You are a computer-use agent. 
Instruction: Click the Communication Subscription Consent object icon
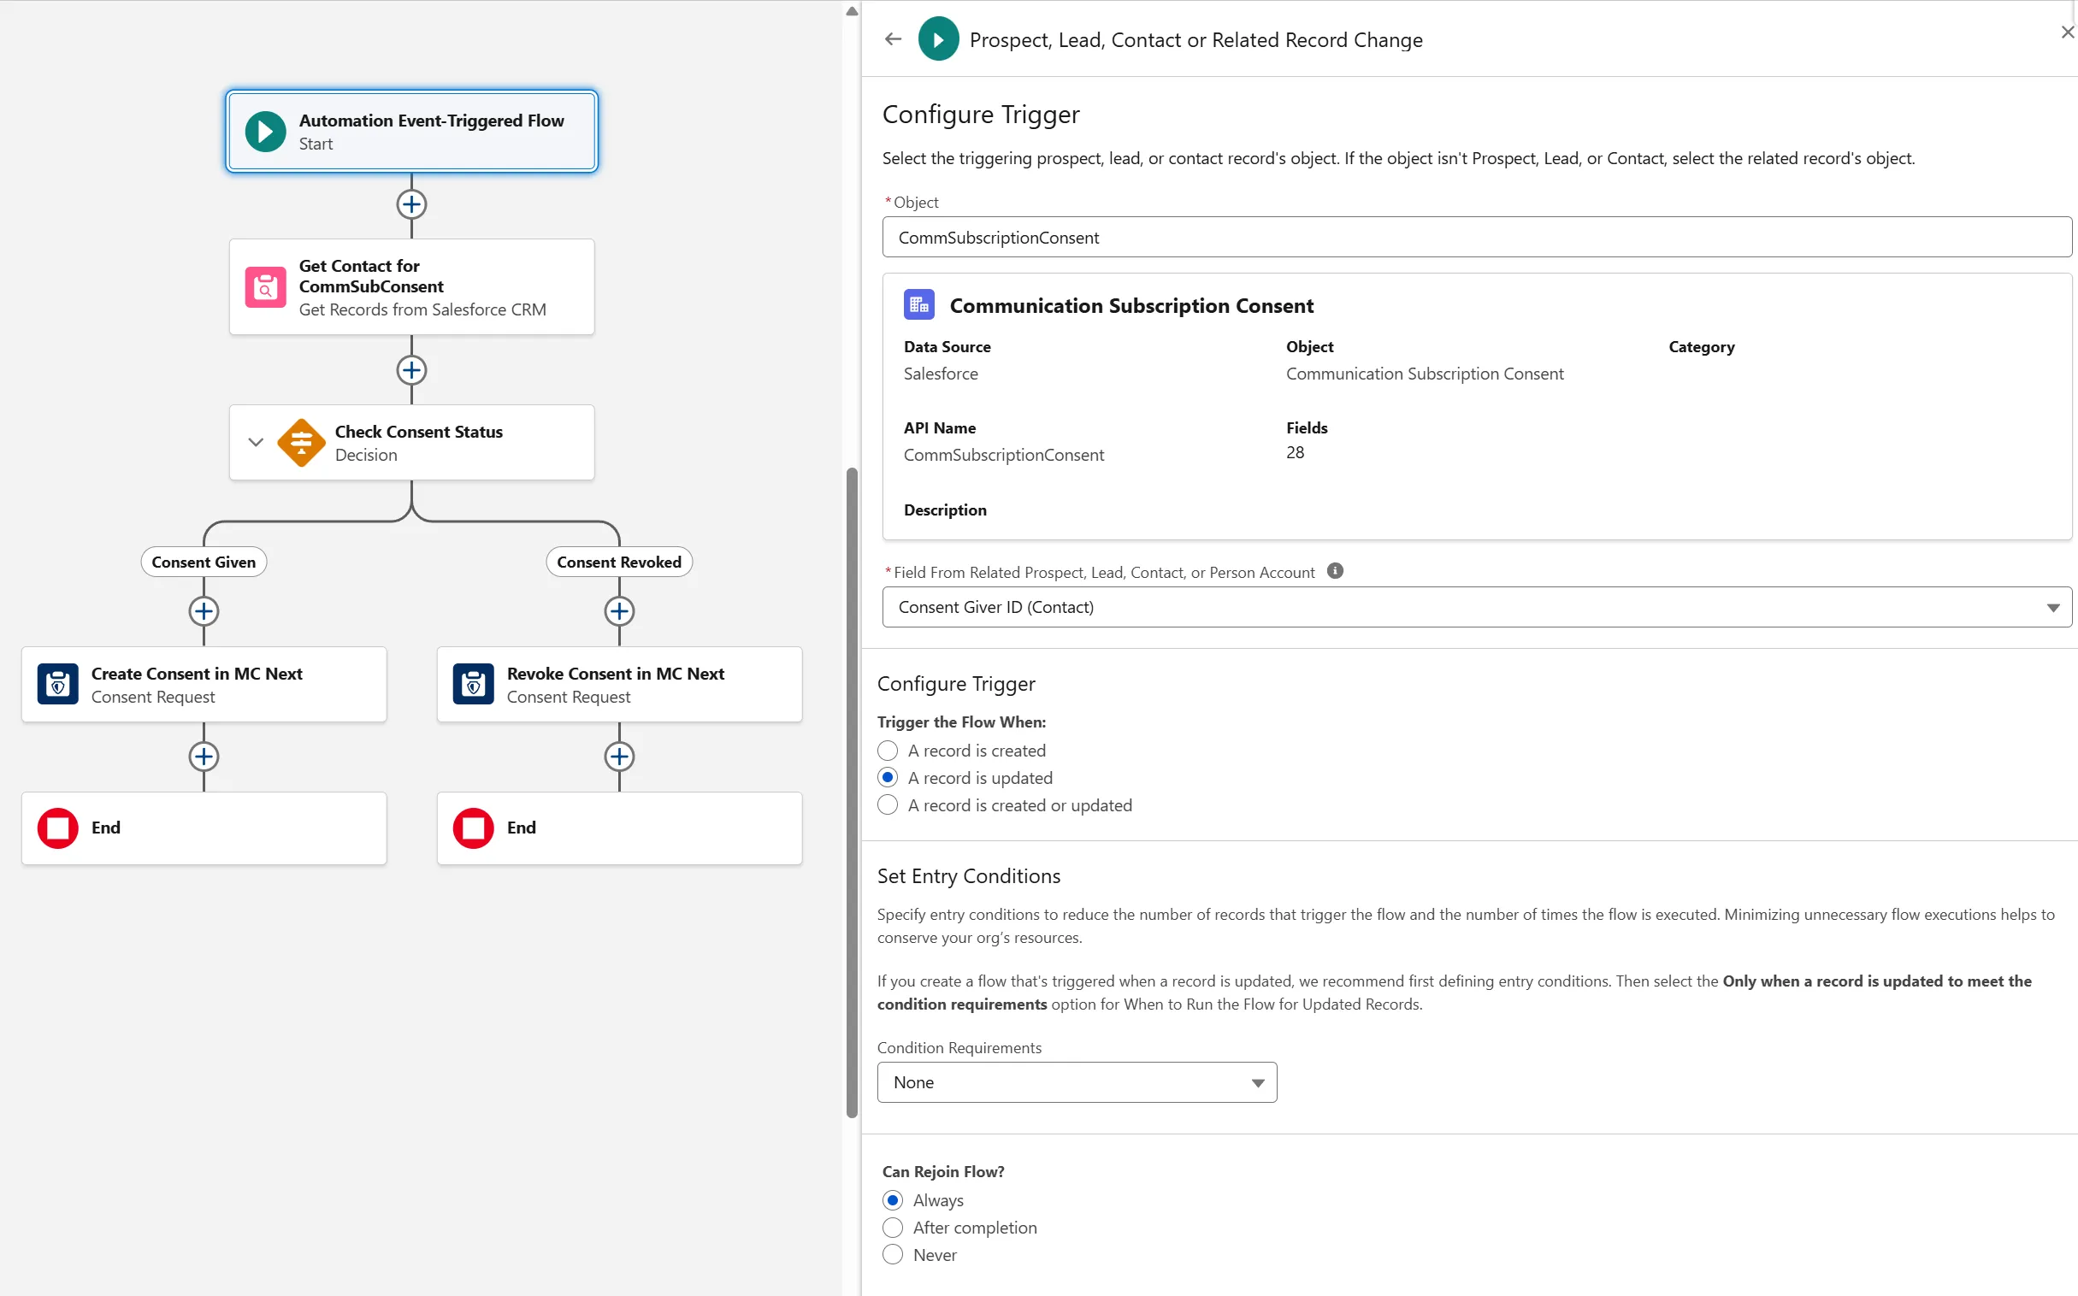[919, 305]
